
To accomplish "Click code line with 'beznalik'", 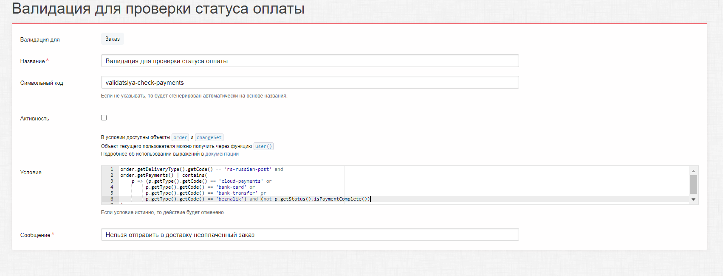I will (x=258, y=199).
